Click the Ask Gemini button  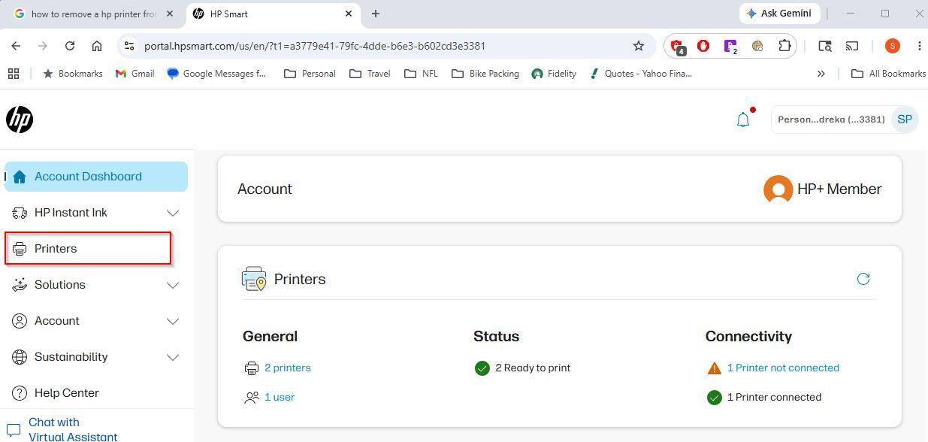pos(778,14)
